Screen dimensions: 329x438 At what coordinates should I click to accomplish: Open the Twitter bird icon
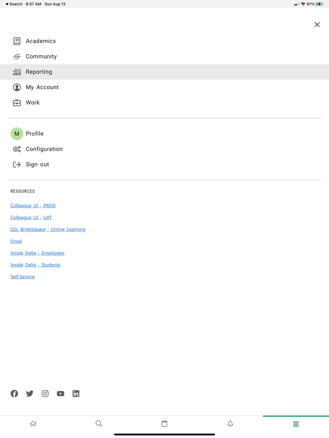coord(30,394)
